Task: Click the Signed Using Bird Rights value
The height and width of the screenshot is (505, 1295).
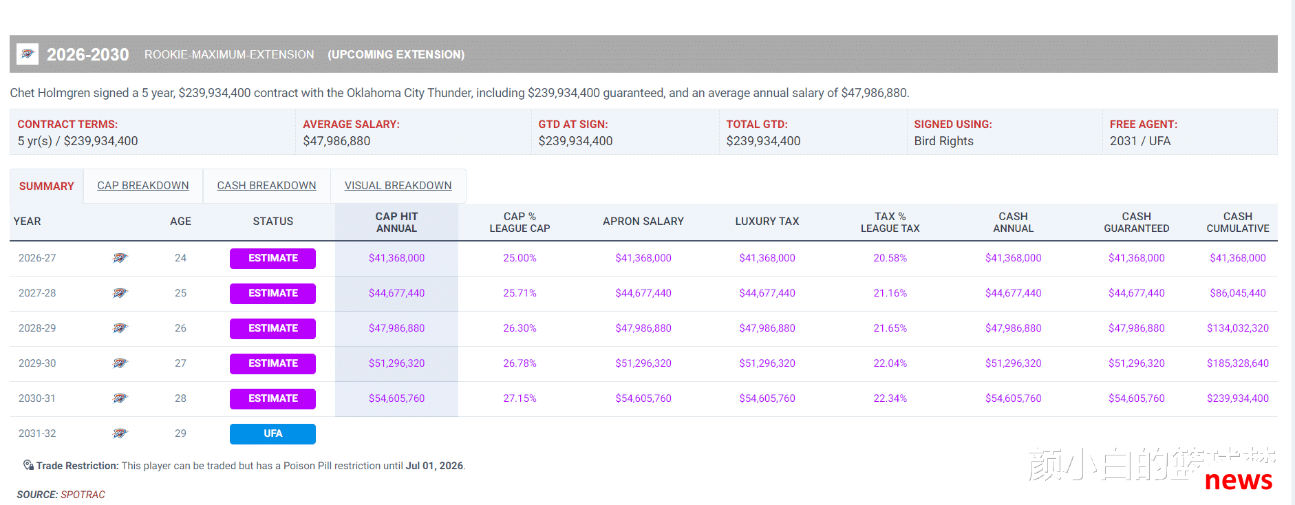Action: [943, 141]
